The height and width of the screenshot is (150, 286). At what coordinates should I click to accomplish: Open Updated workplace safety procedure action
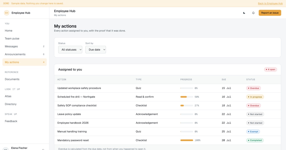pos(79,88)
